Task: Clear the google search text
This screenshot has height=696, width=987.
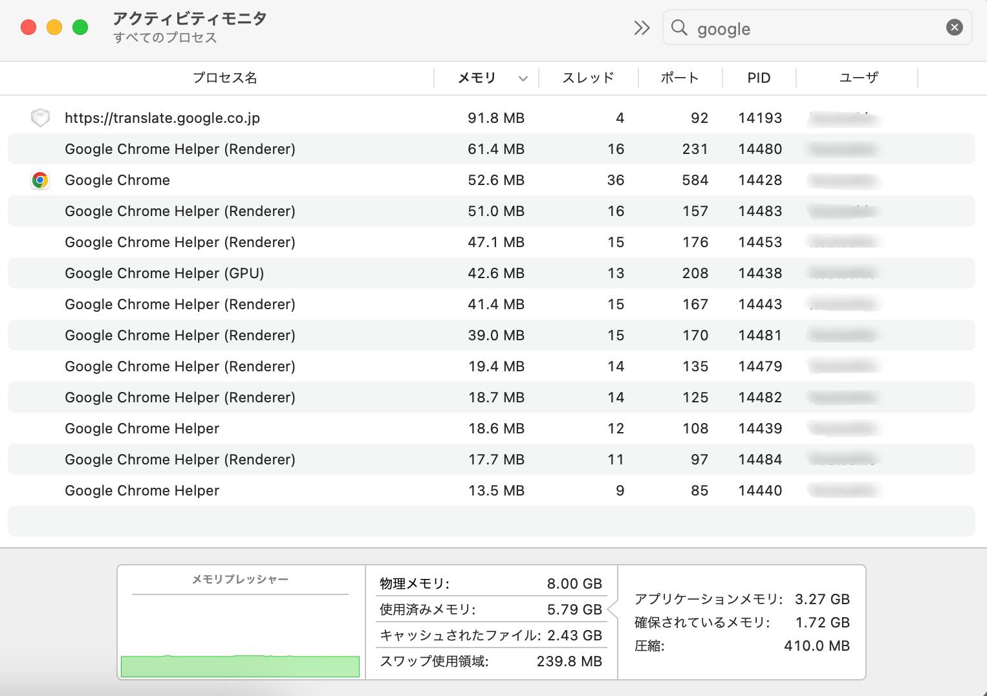Action: [x=954, y=27]
